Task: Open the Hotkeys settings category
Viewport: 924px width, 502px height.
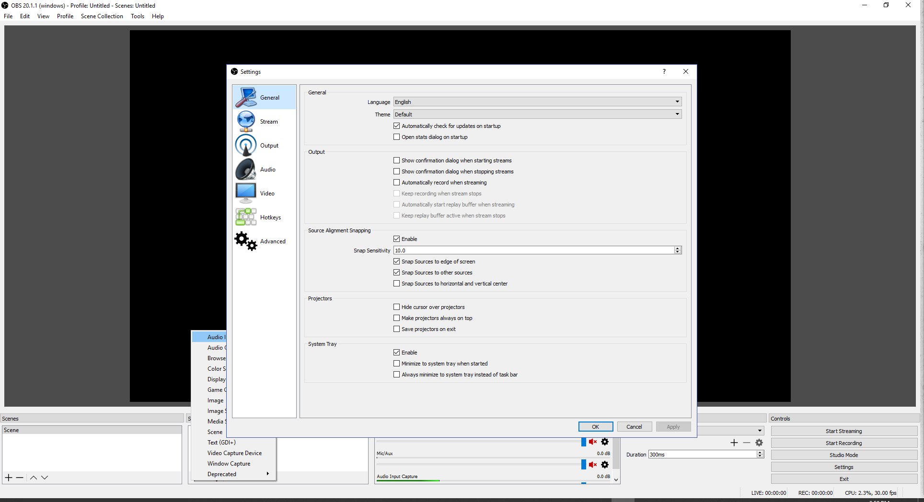Action: coord(264,217)
